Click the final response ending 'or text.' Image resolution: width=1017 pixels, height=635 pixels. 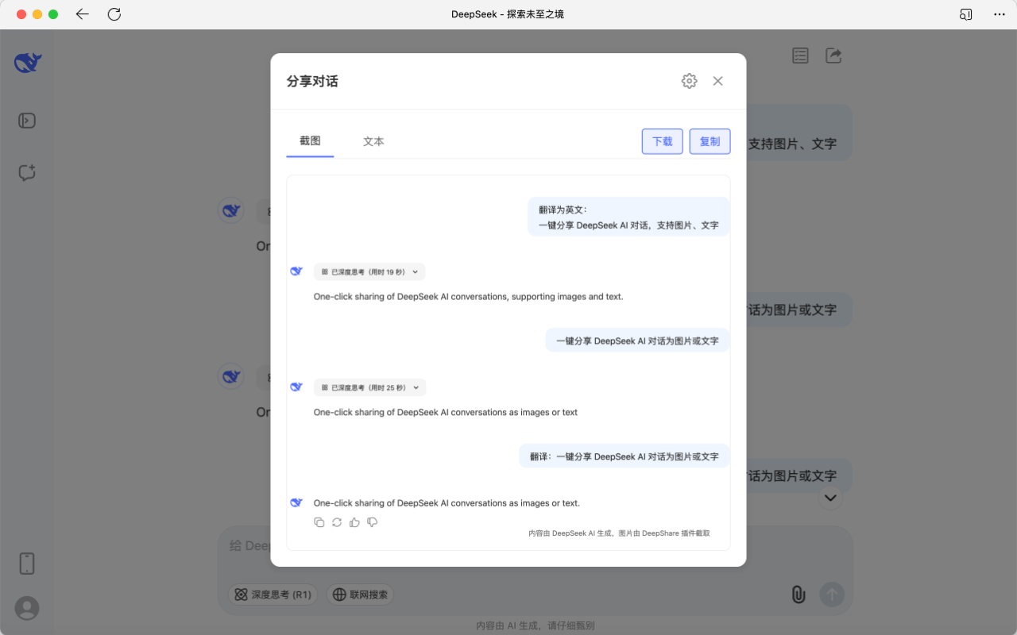(x=447, y=503)
